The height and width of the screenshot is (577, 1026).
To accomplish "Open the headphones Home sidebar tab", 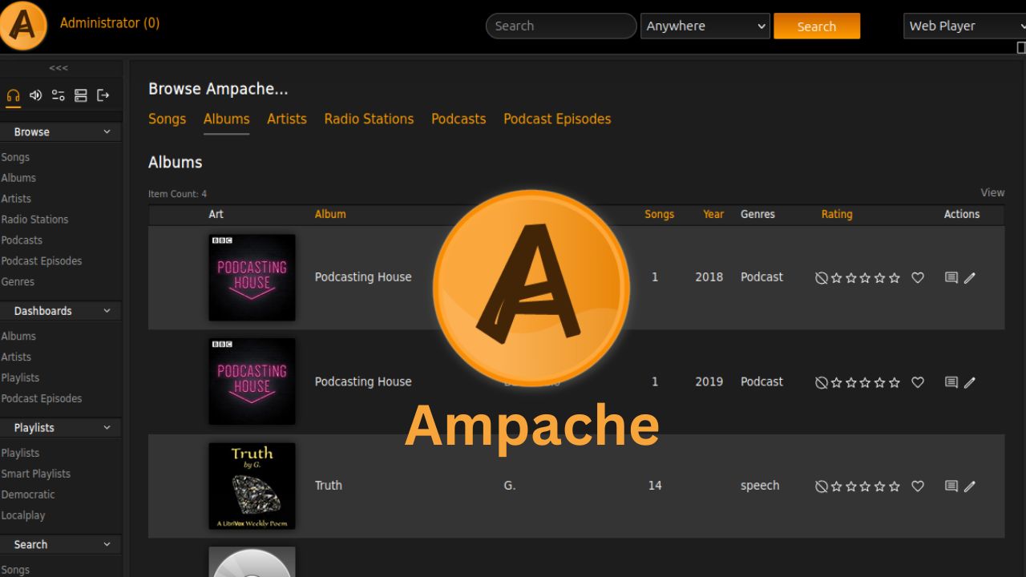I will pos(13,95).
